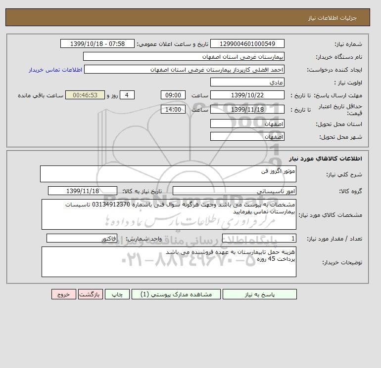
Task: Click the بازگشت back button
Action: click(x=91, y=294)
